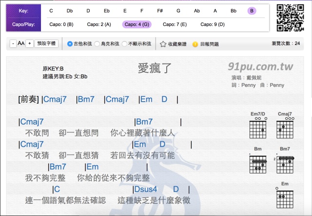Reset to default font 預設字體
The height and width of the screenshot is (216, 312).
pyautogui.click(x=46, y=43)
